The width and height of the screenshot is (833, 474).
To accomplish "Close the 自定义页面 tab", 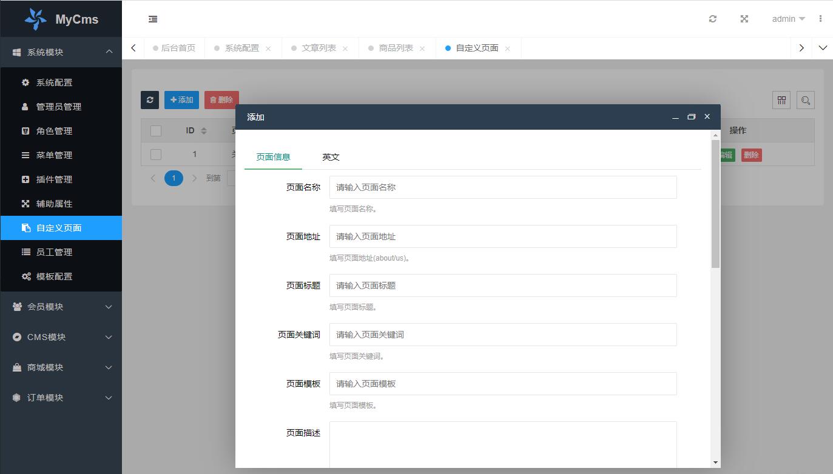I will click(507, 48).
